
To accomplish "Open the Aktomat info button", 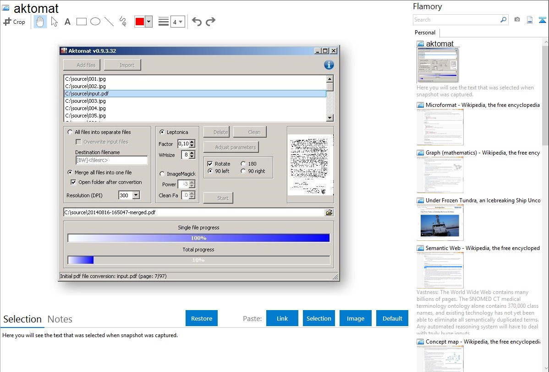I will click(x=329, y=65).
